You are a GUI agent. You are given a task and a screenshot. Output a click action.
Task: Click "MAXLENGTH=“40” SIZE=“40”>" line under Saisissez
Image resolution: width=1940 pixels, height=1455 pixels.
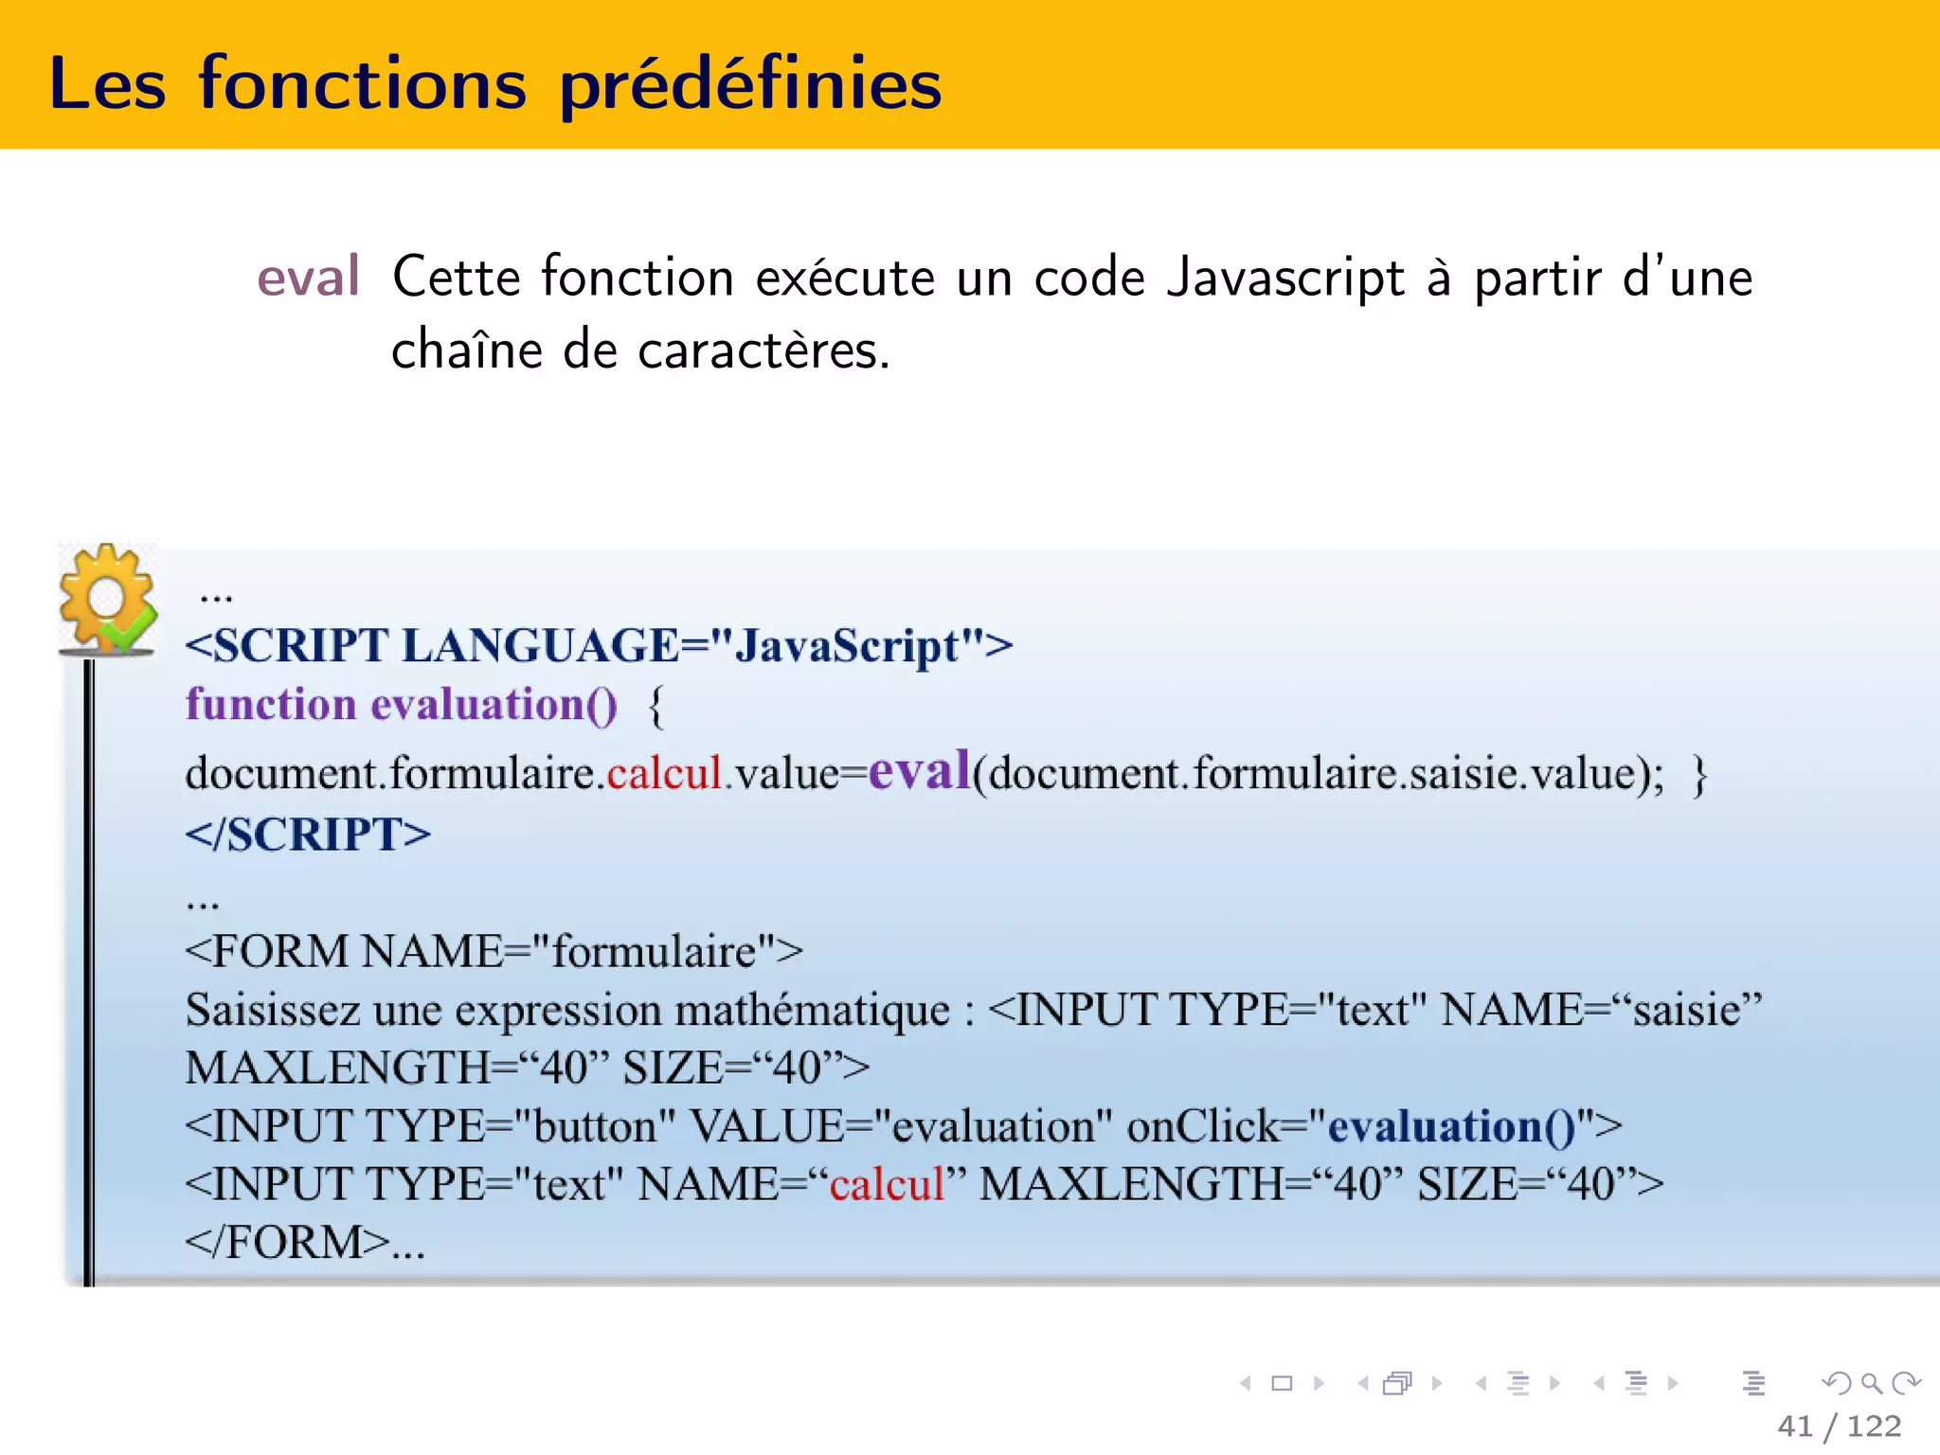point(528,1069)
